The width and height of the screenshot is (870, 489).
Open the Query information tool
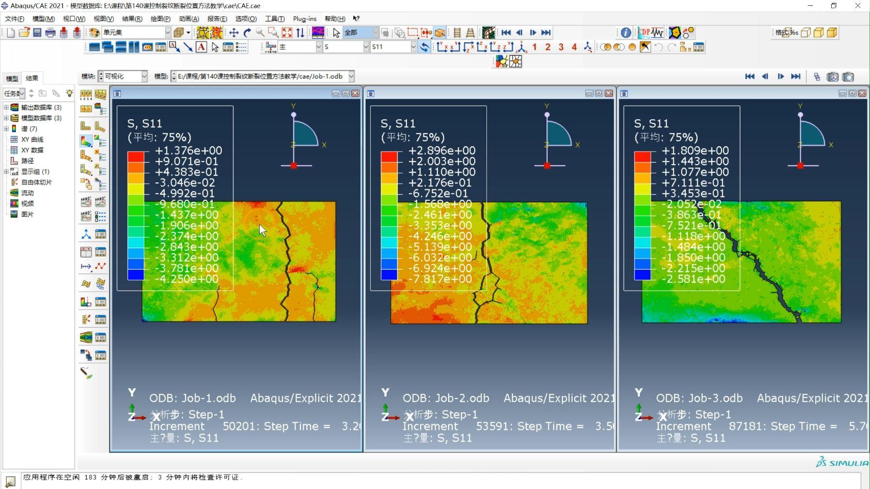[625, 32]
